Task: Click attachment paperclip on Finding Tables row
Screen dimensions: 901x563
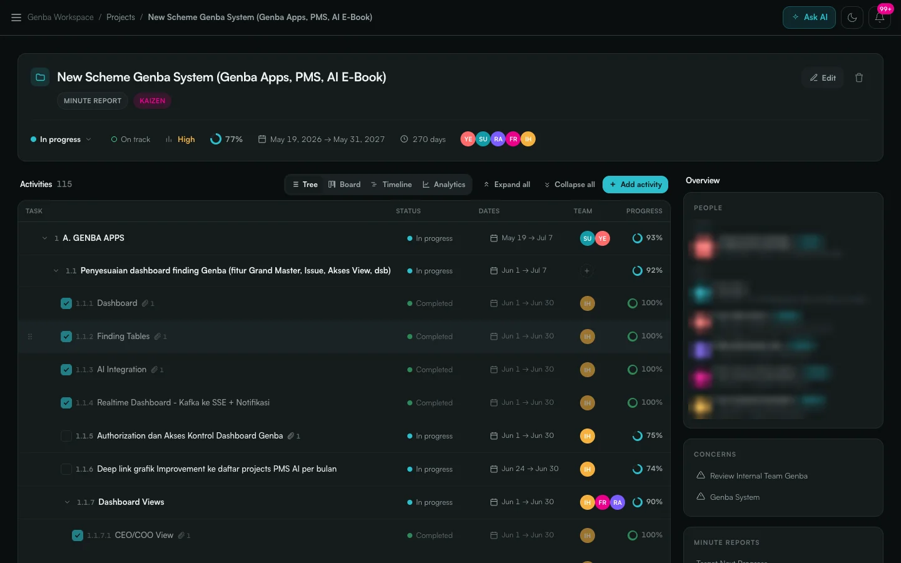Action: coord(158,337)
